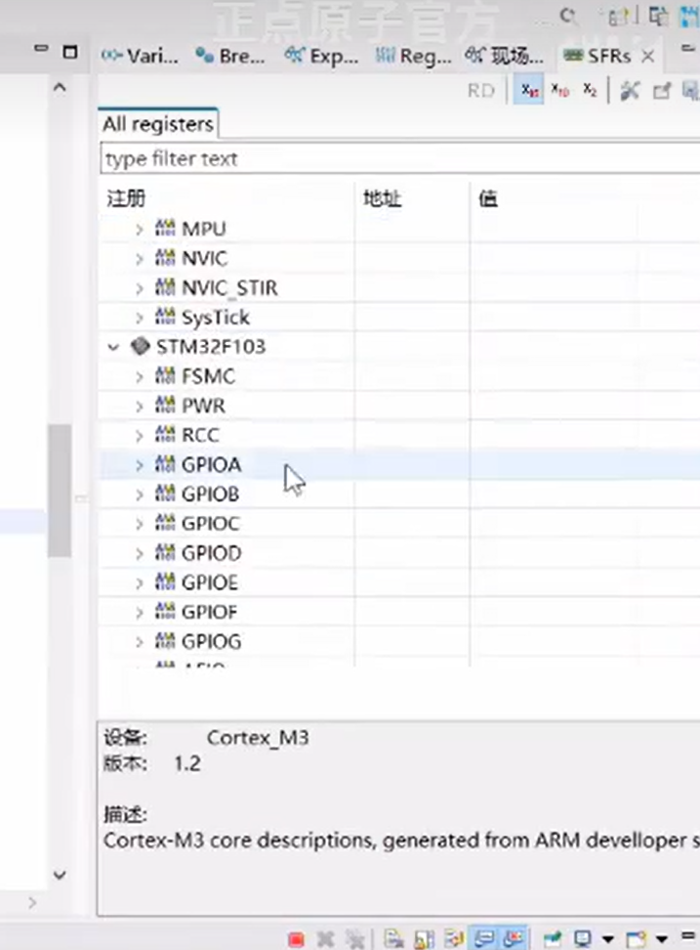Expand the GPIOB peripheral
Screen dimensions: 700x950
(x=140, y=495)
